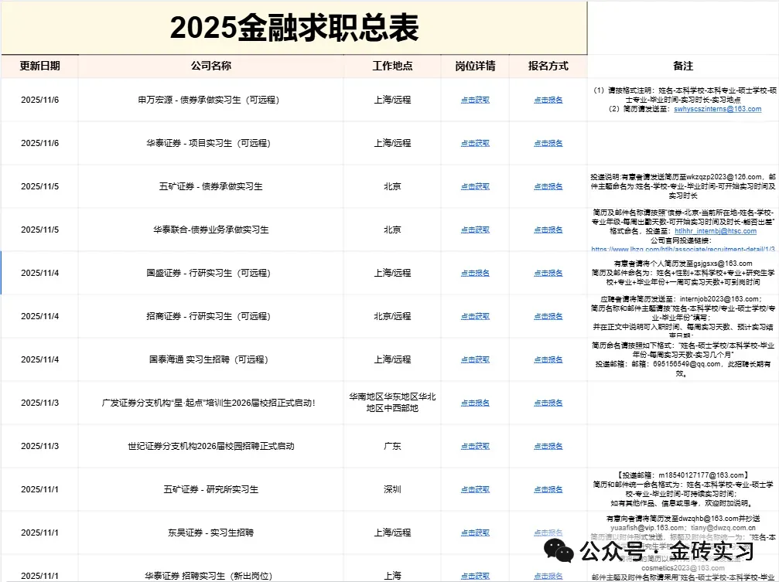Select 上海/远程 location in 国泰海通 row
Screen dimensions: 779x582
point(392,359)
